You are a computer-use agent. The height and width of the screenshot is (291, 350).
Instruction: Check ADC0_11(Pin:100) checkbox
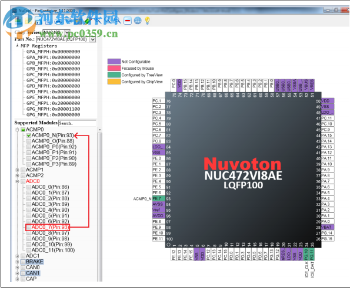[29, 251]
